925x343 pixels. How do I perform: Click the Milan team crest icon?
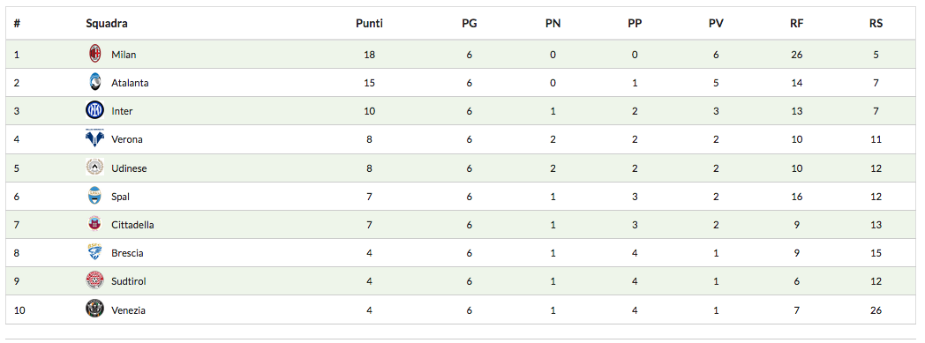tap(94, 54)
